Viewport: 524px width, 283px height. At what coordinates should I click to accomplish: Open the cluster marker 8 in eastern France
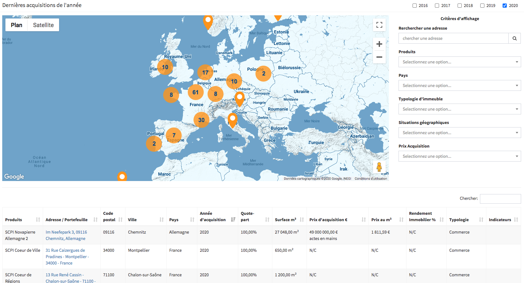coord(216,94)
